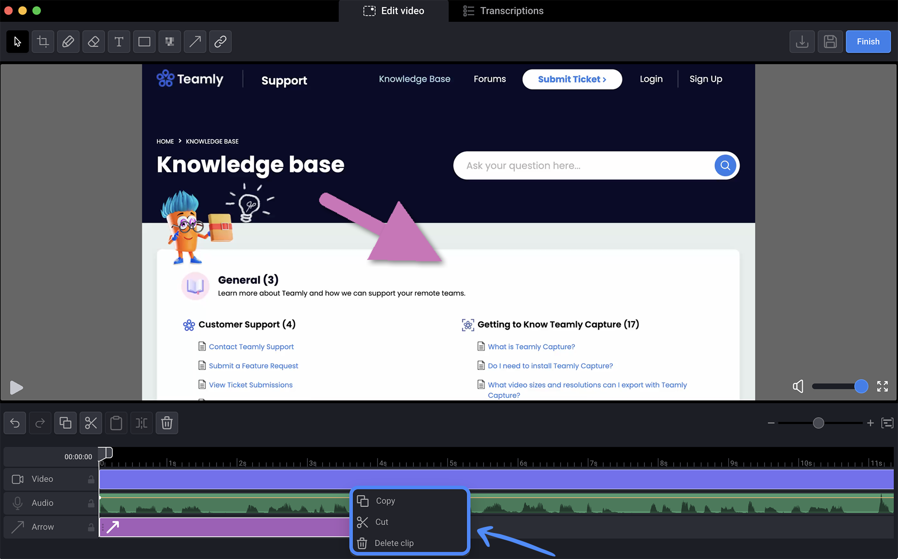Choose Cut from the context menu
Screen dimensions: 898x559
[x=410, y=522]
